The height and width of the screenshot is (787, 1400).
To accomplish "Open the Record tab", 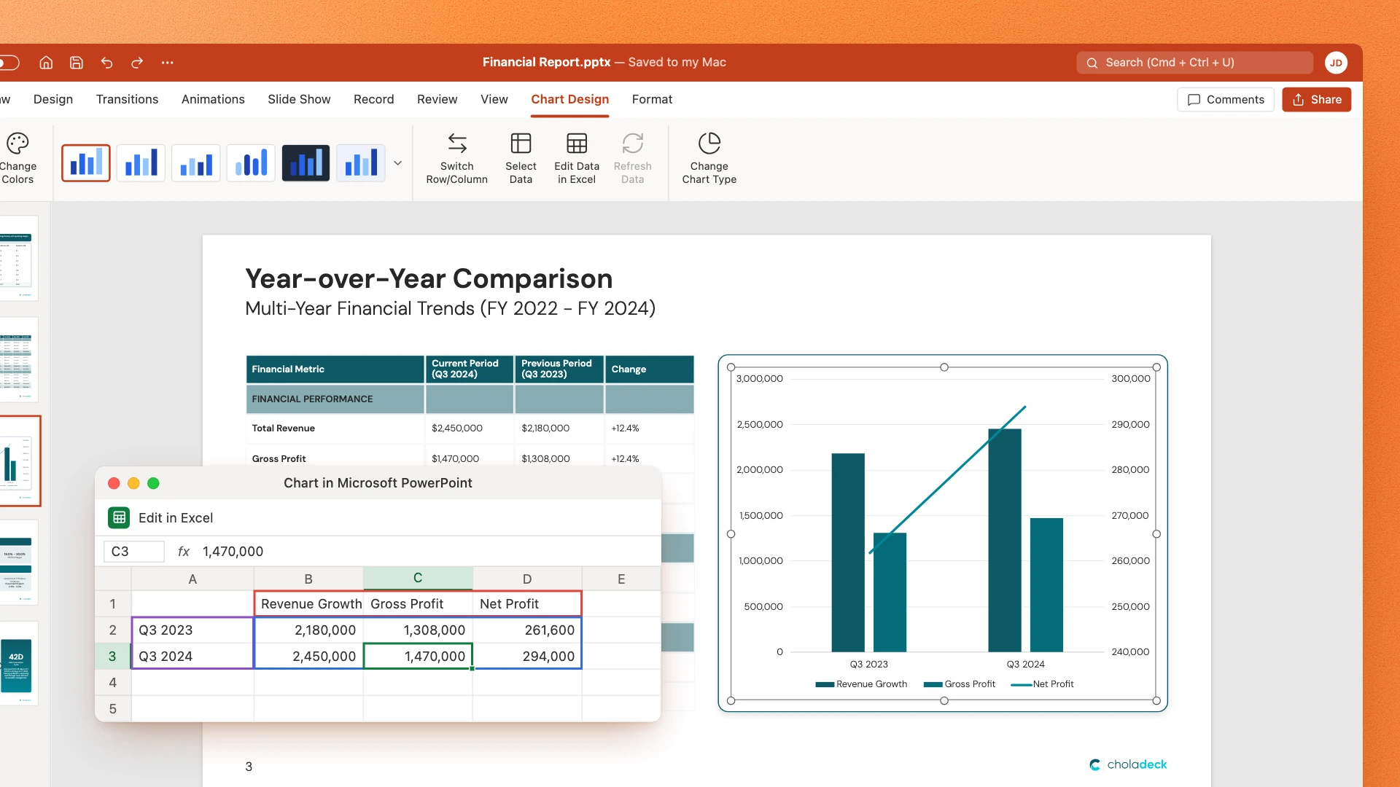I will 374,99.
